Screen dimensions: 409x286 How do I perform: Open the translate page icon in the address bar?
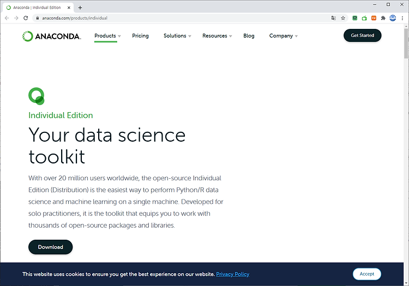[x=333, y=18]
